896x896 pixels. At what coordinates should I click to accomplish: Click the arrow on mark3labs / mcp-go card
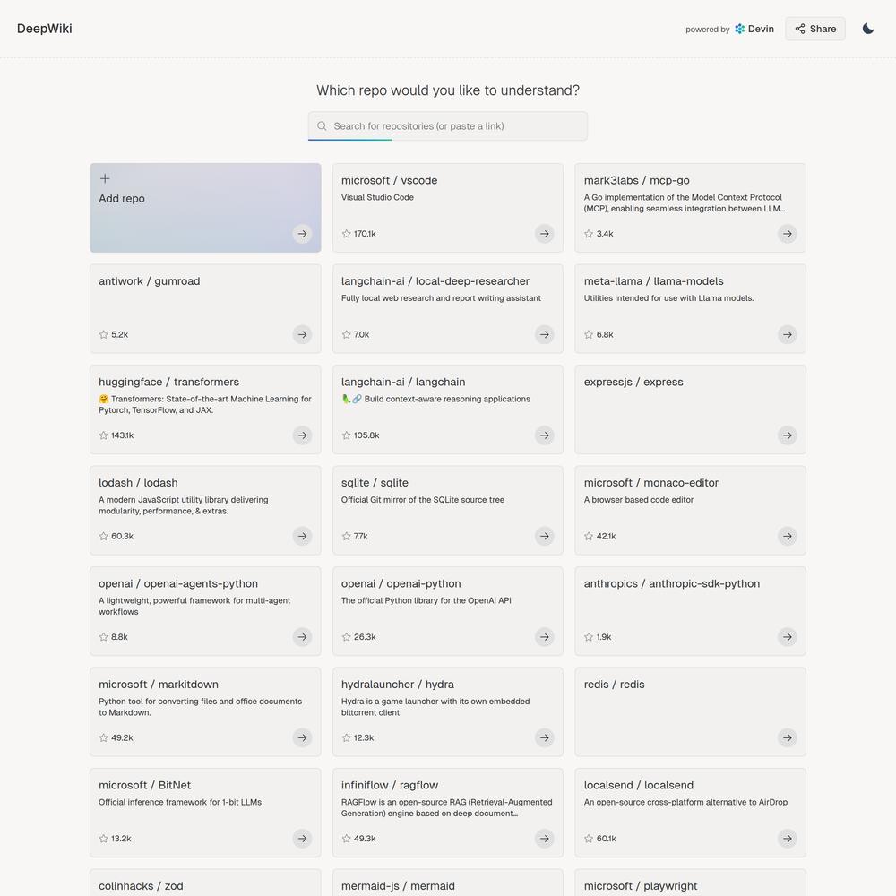(x=787, y=234)
